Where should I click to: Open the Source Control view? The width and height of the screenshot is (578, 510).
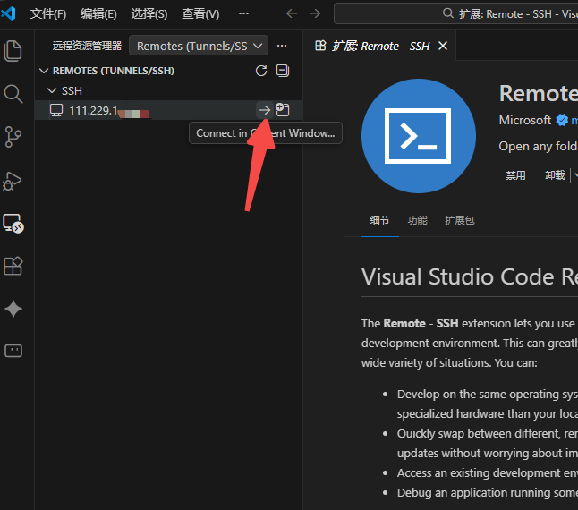click(13, 137)
